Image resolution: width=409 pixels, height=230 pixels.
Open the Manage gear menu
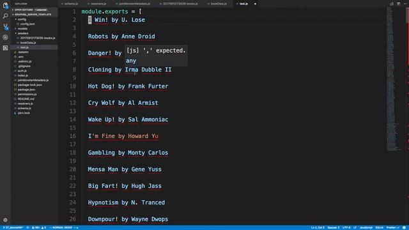(x=5, y=220)
